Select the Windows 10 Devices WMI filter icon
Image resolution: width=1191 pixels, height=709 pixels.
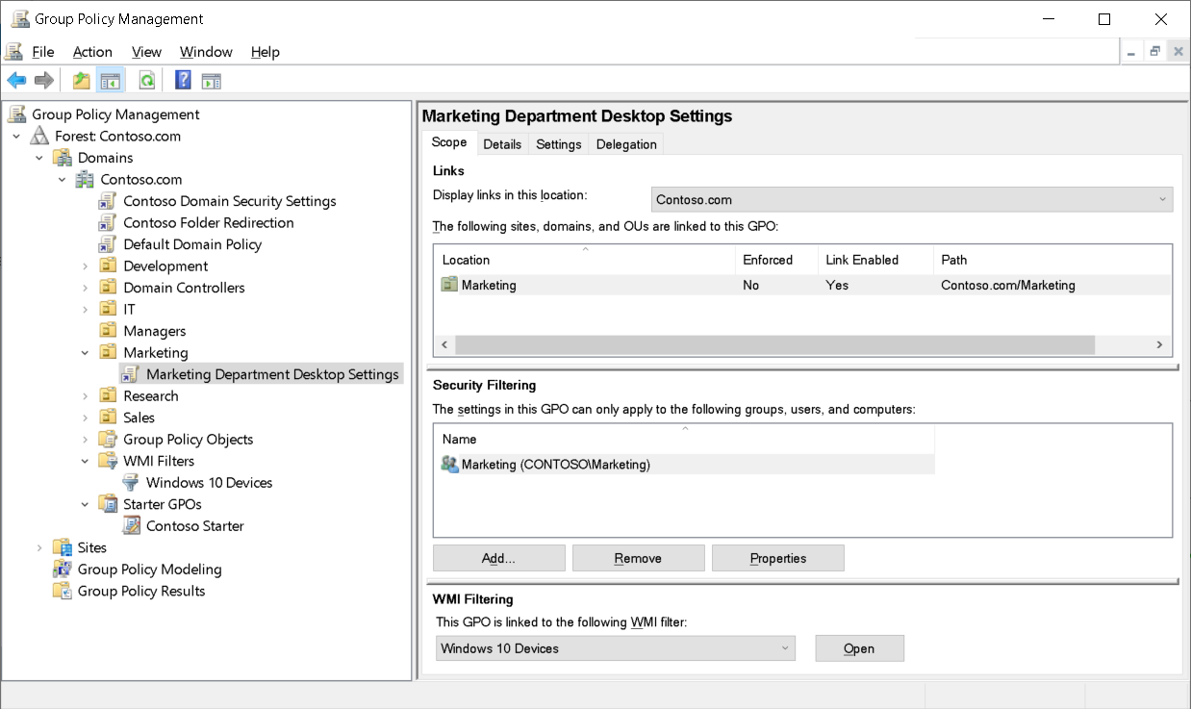tap(131, 482)
